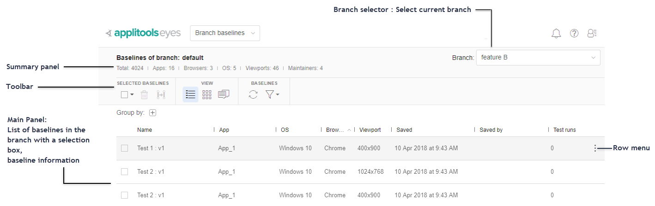
Task: Expand the Branch selector showing feature B
Action: [x=538, y=58]
